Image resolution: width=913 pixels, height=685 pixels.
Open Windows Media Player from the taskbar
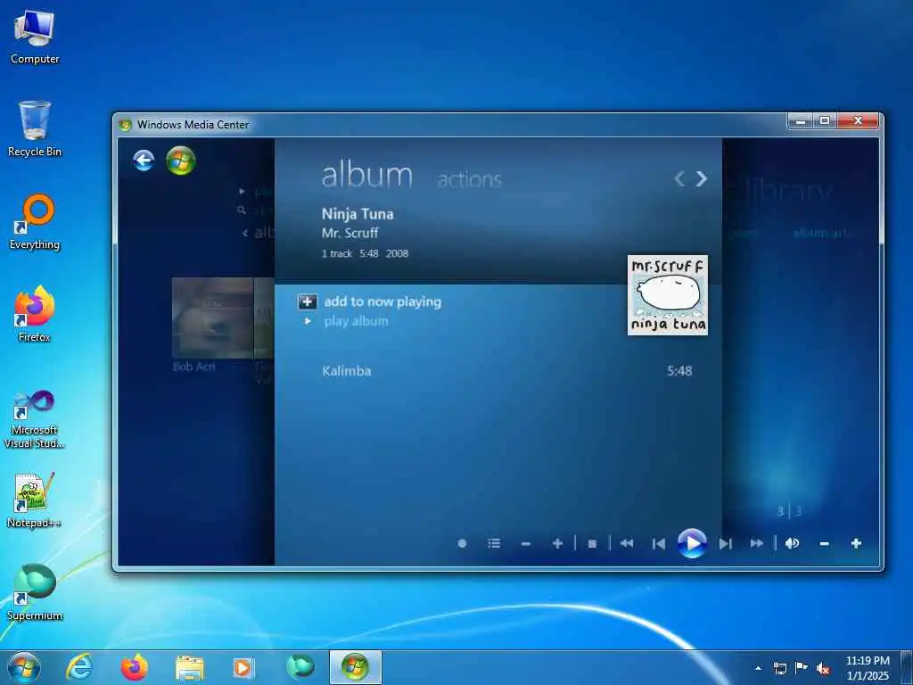(x=243, y=668)
